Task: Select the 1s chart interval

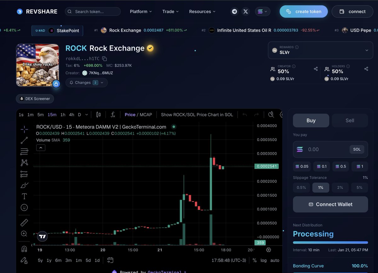Action: [21, 115]
